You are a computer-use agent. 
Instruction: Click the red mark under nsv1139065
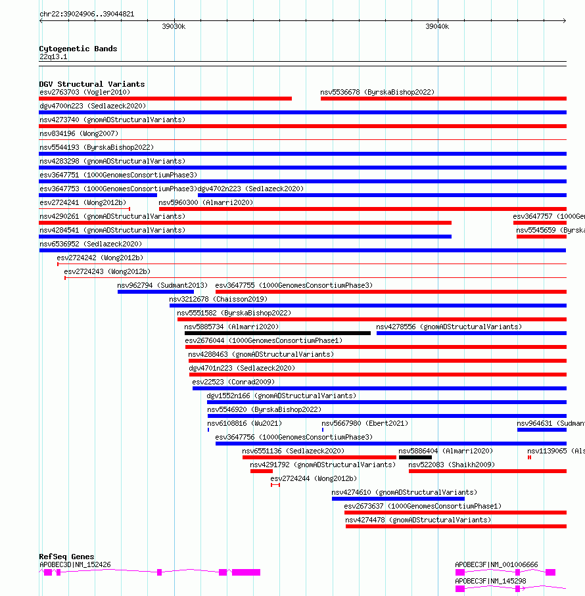tap(530, 457)
